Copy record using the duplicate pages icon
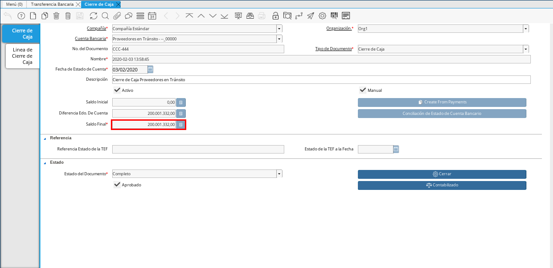 [45, 16]
